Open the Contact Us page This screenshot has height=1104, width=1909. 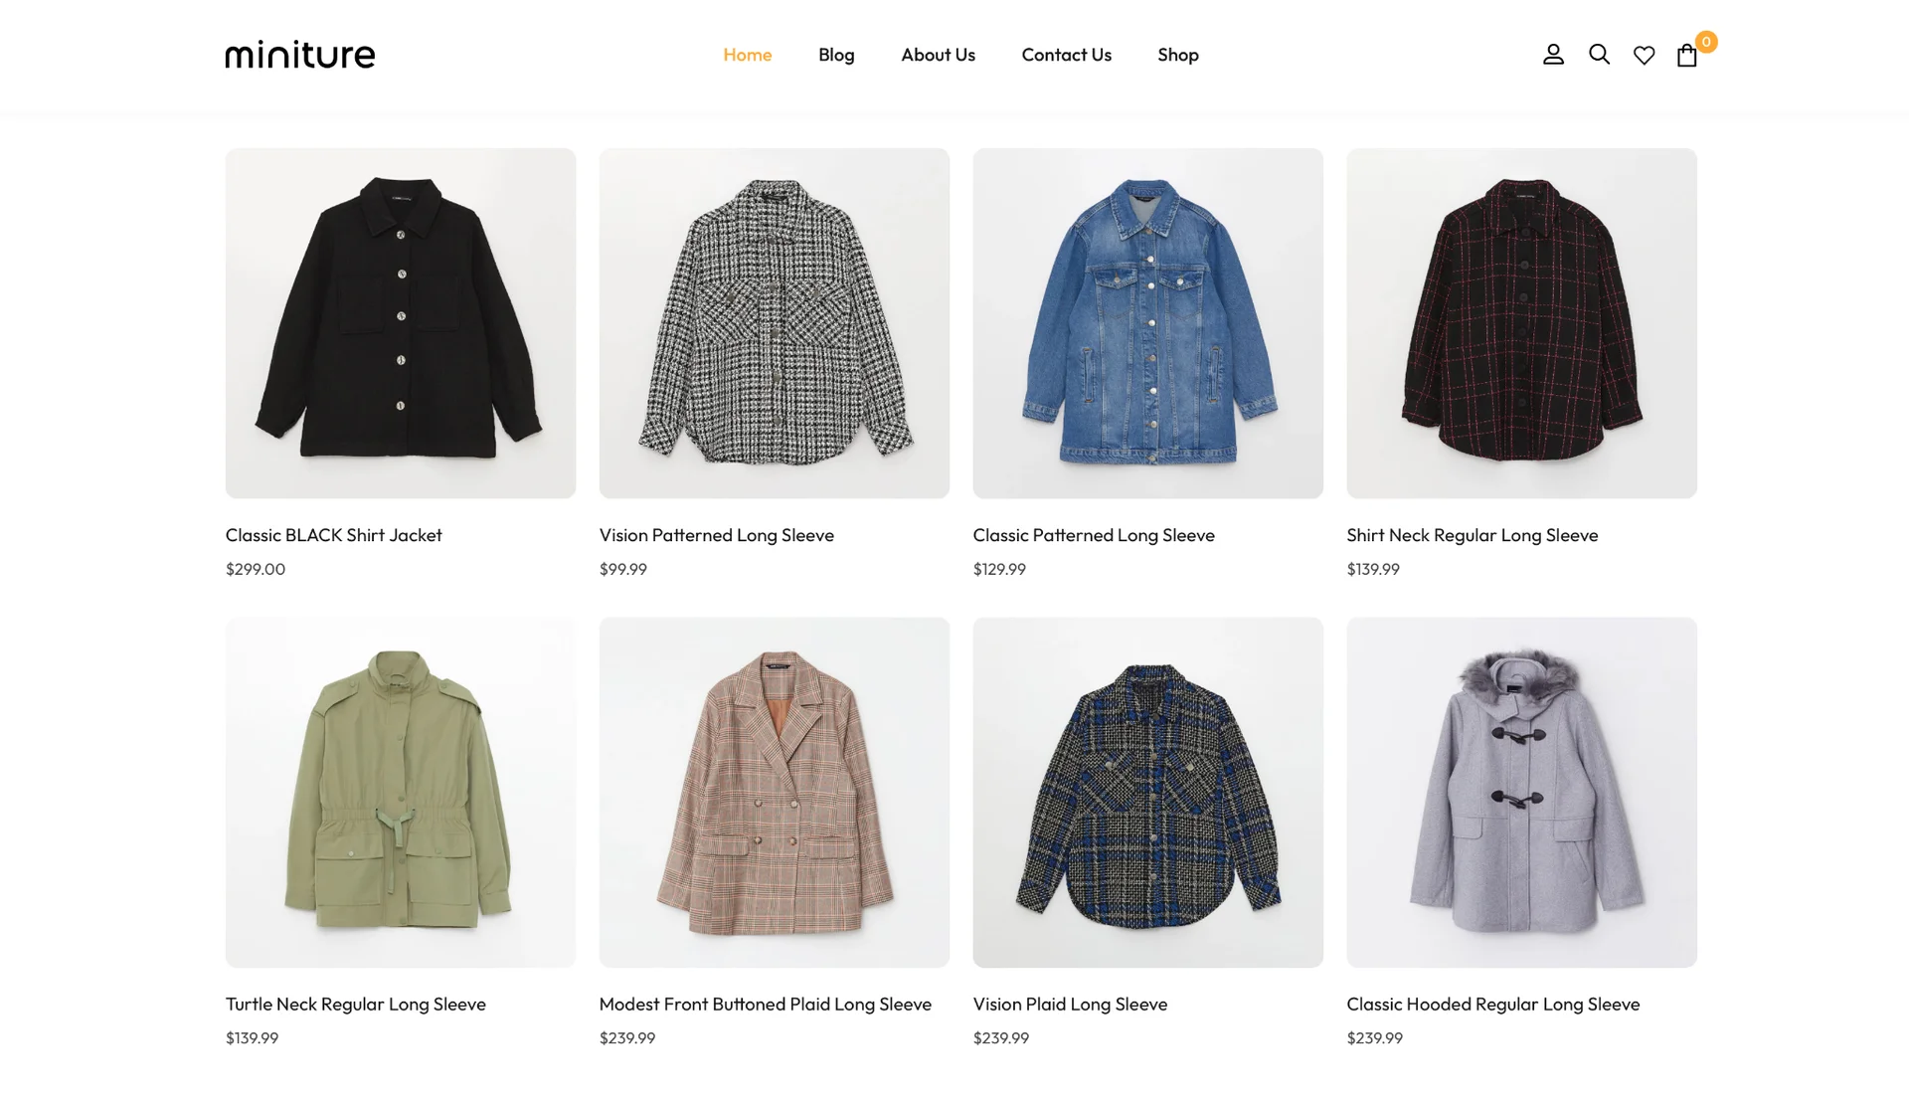[x=1066, y=55]
